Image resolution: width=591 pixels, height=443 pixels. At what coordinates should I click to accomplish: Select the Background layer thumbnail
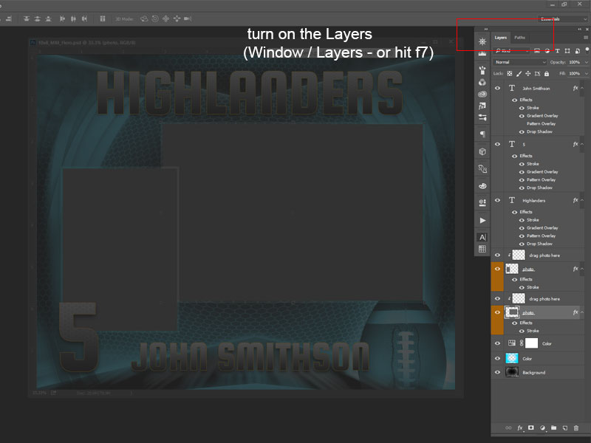pyautogui.click(x=512, y=372)
